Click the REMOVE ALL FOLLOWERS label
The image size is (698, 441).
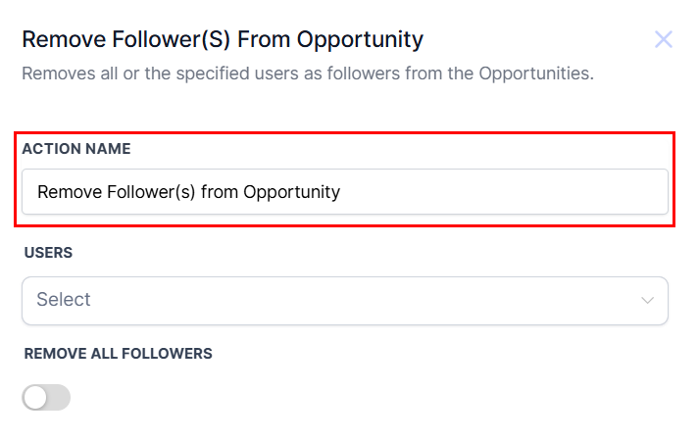coord(118,354)
